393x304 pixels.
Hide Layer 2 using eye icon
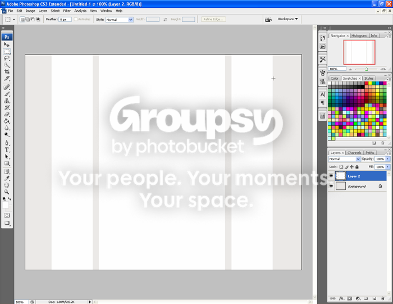coord(331,176)
